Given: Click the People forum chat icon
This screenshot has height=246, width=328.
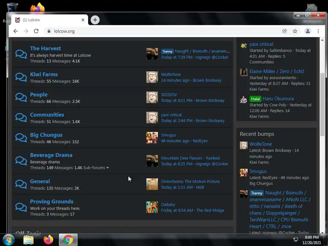Looking at the screenshot, I should (21, 97).
